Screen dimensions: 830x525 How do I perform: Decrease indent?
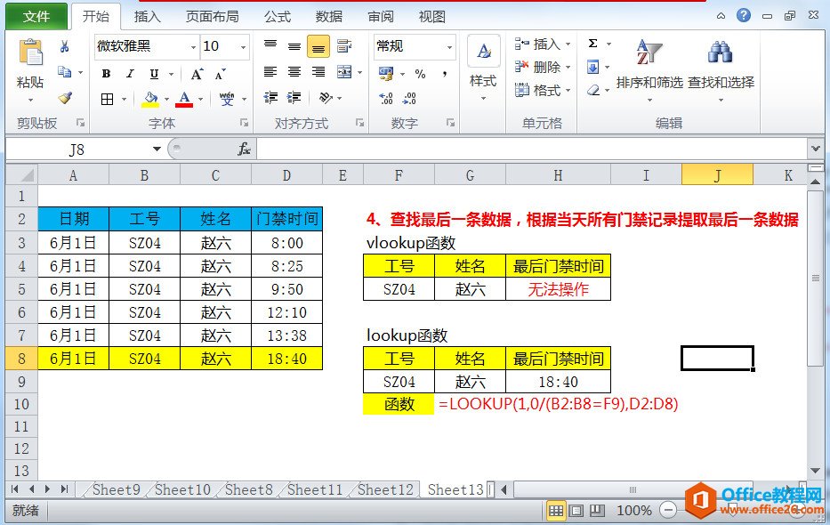click(x=270, y=97)
